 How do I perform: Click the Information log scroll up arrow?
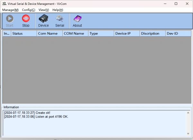point(188,113)
